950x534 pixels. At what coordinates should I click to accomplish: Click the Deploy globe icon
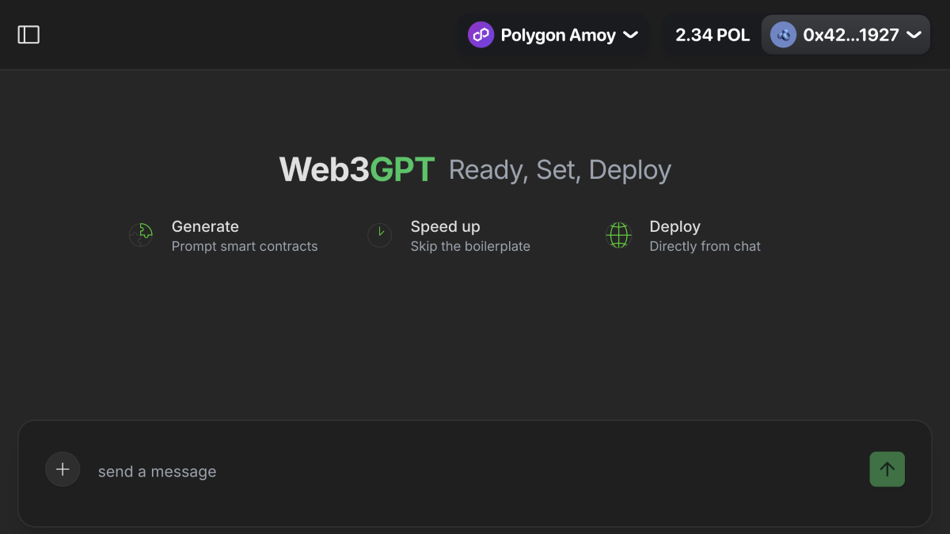618,235
